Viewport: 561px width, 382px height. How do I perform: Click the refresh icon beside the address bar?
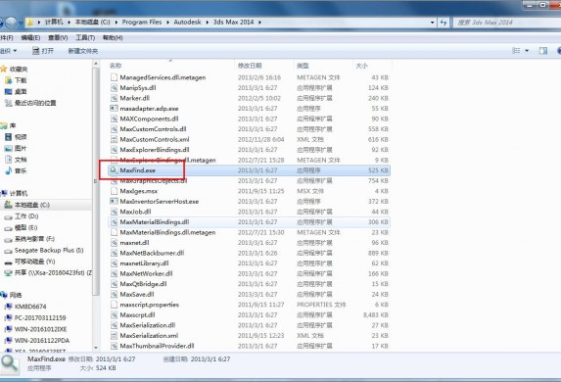[444, 23]
